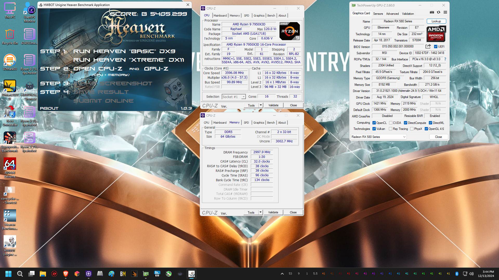Open the BM app on the taskbar
This screenshot has width=499, height=280.
pos(123,274)
